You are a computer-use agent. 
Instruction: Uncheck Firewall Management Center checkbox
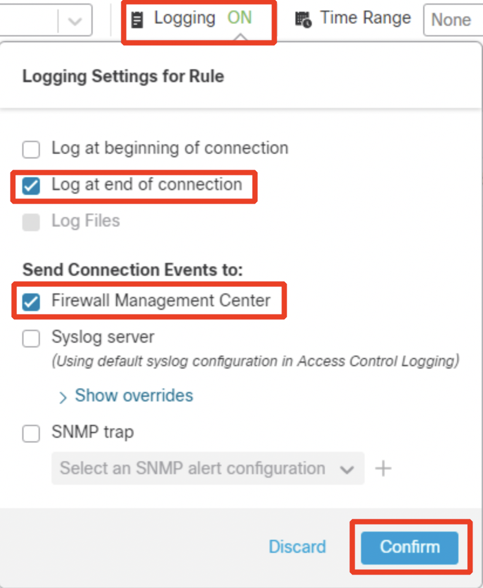point(31,302)
